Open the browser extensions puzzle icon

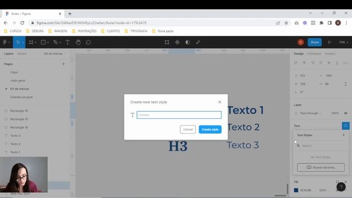(x=321, y=23)
